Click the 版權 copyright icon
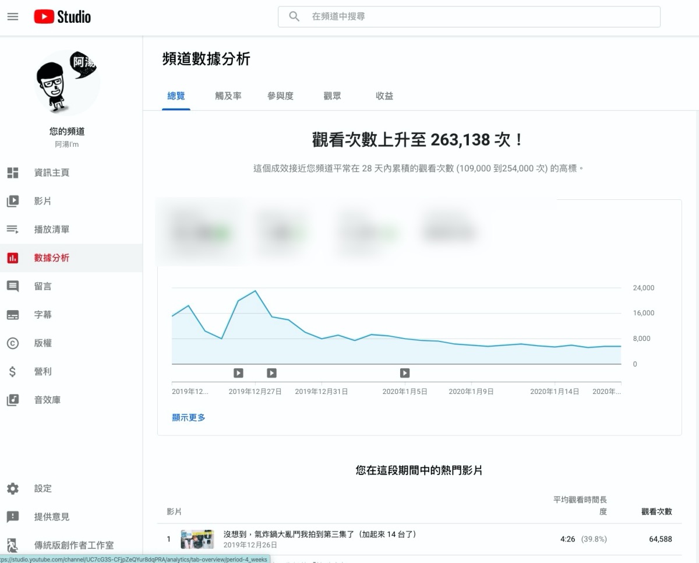This screenshot has width=699, height=563. (13, 343)
